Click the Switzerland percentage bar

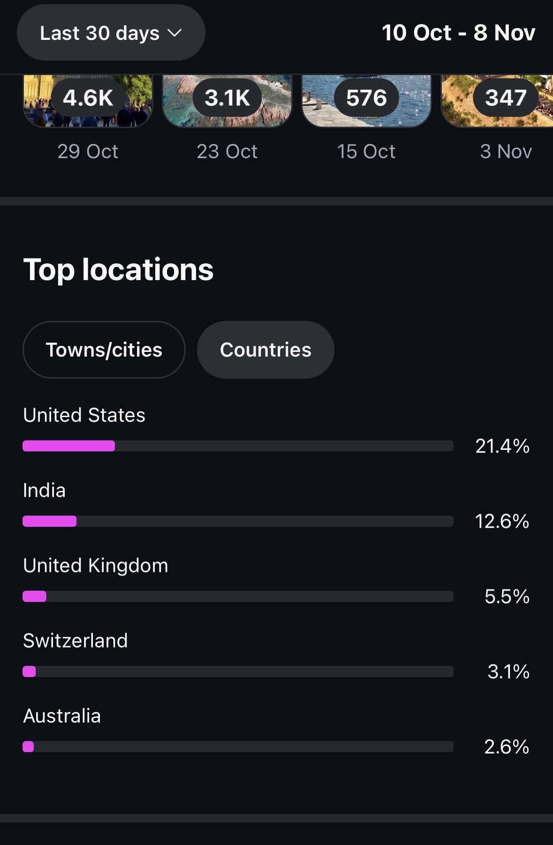pyautogui.click(x=238, y=671)
